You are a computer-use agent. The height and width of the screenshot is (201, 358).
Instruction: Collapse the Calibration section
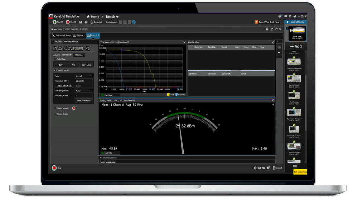[55, 59]
